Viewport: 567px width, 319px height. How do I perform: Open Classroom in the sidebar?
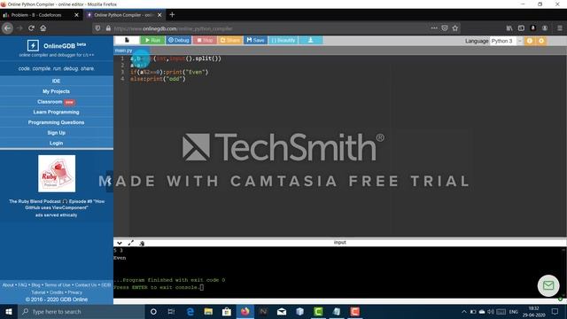point(50,102)
